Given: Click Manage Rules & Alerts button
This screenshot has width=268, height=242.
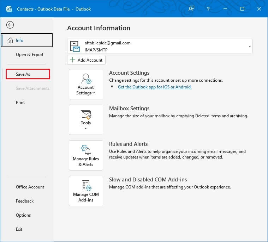Looking at the screenshot, I should click(x=86, y=155).
